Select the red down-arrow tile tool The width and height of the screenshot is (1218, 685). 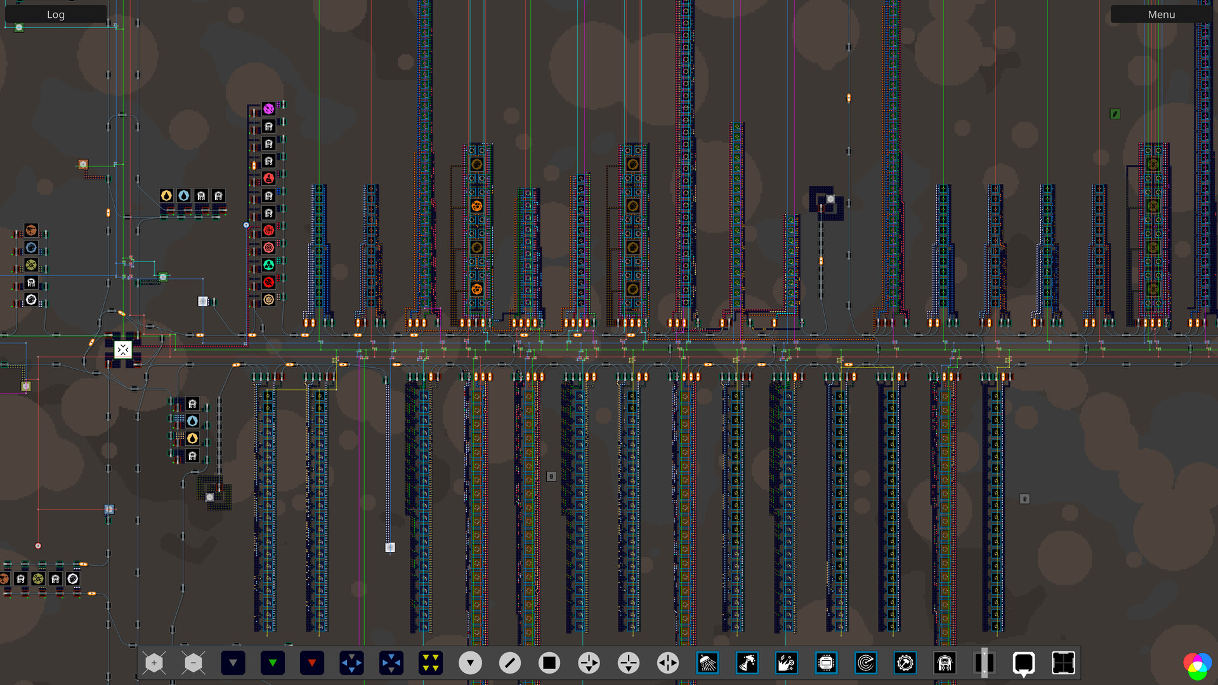tap(312, 663)
